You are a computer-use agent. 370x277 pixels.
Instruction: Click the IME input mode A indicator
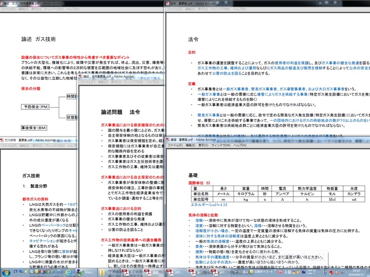pos(286,272)
